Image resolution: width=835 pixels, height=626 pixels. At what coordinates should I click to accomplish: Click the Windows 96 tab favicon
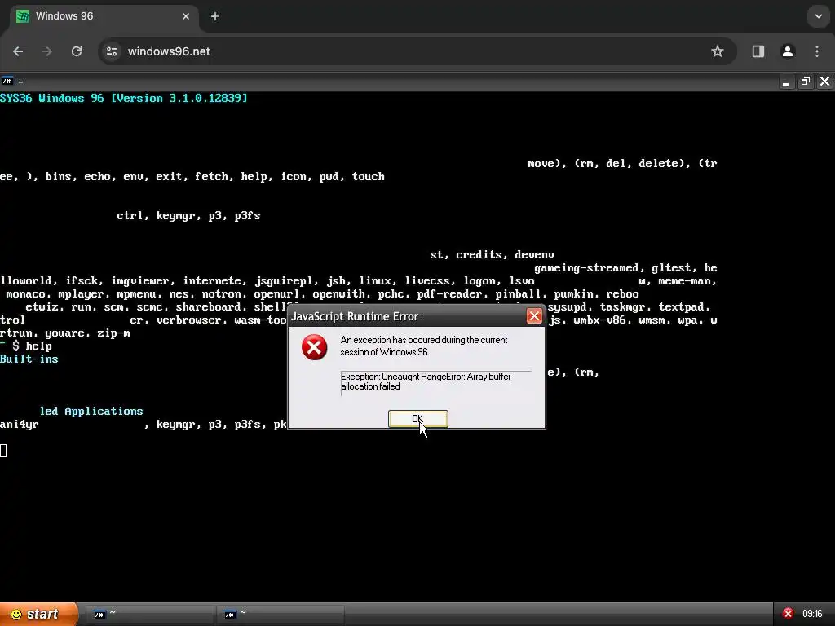point(22,16)
